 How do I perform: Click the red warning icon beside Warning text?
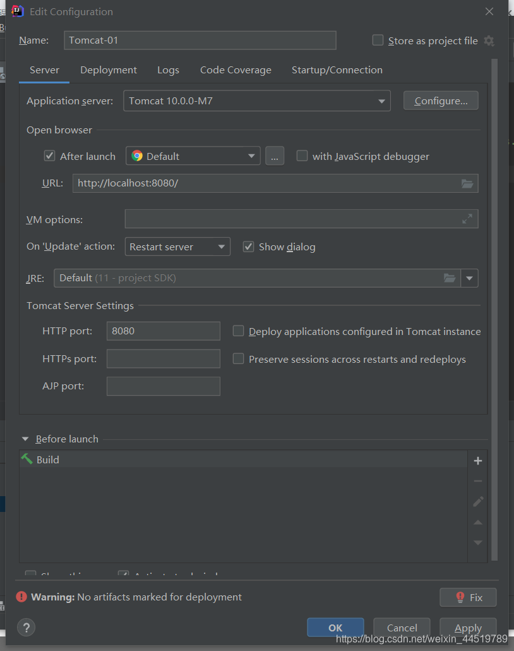point(21,597)
